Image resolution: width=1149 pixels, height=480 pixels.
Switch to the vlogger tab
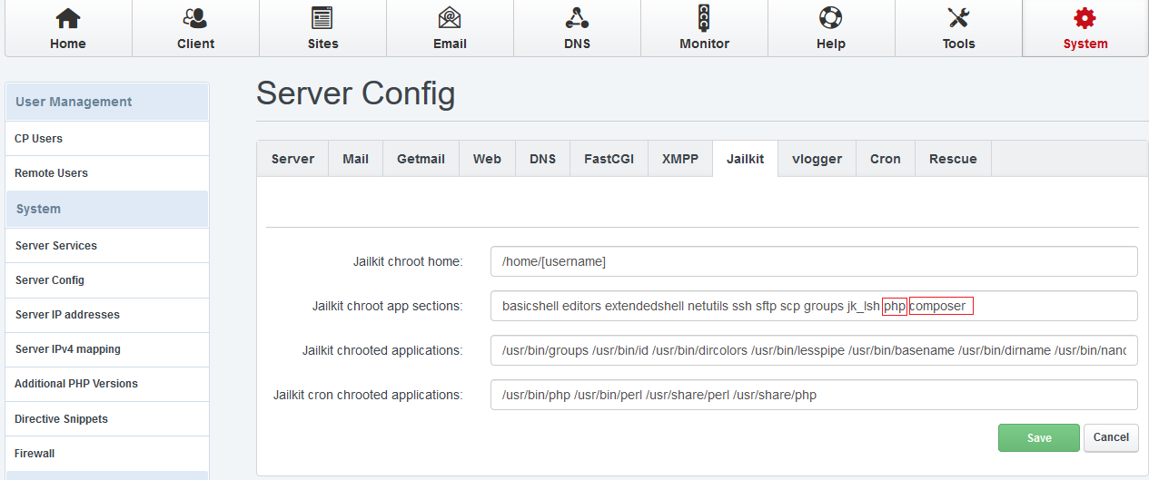tap(817, 159)
